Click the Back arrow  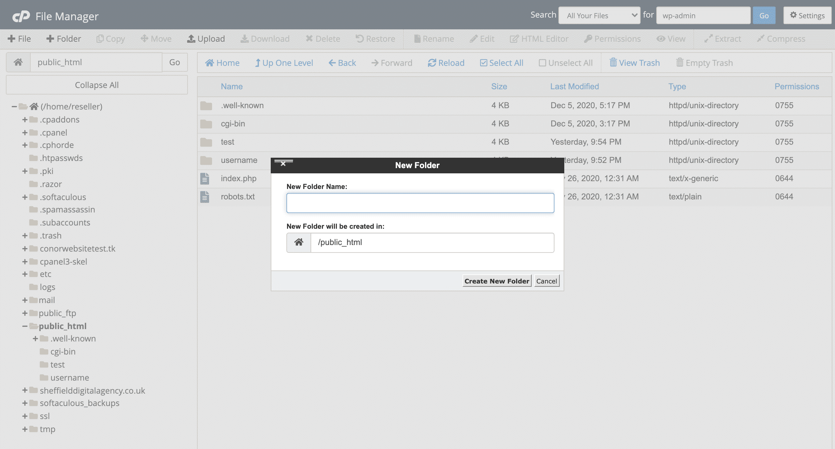(x=332, y=63)
